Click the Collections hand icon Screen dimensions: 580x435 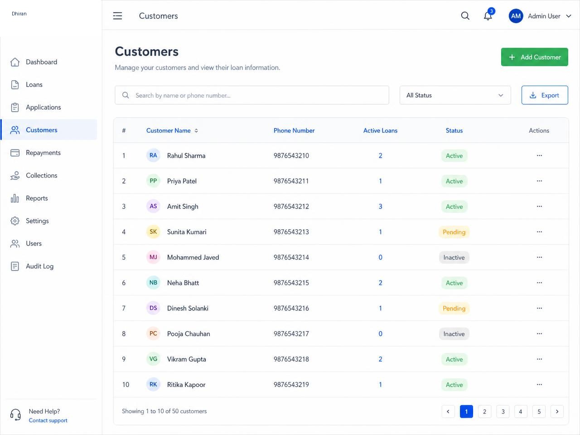15,175
